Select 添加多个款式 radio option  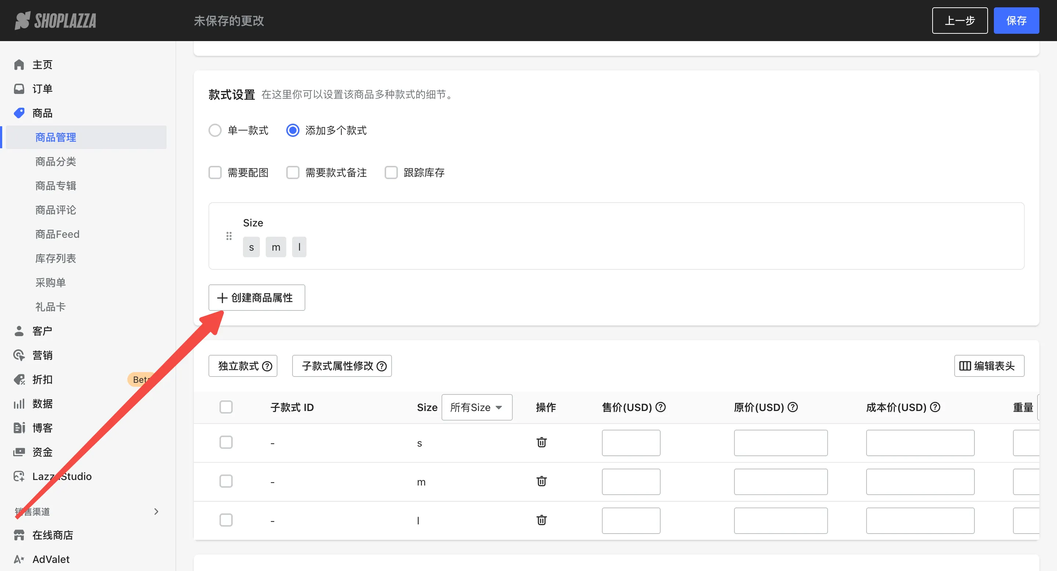[293, 130]
